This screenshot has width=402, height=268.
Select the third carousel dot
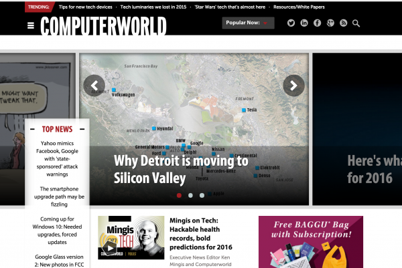(x=202, y=195)
